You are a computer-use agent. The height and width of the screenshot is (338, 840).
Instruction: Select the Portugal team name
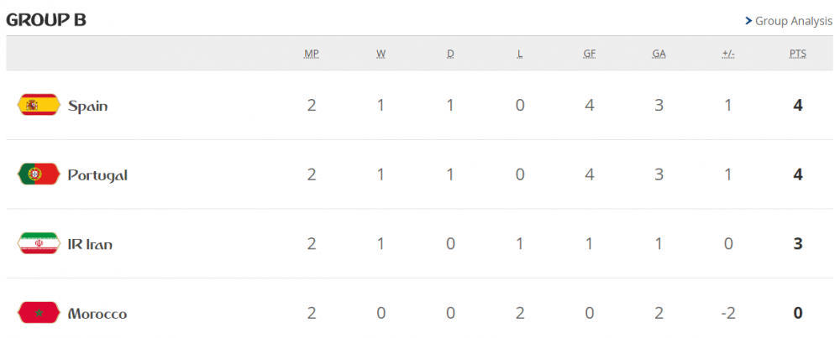coord(97,175)
